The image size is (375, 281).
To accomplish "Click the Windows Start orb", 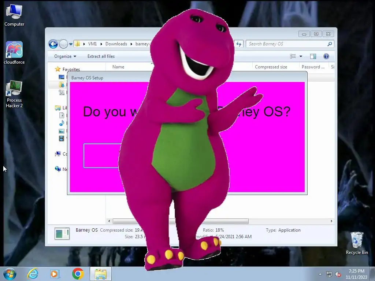I will 10,274.
